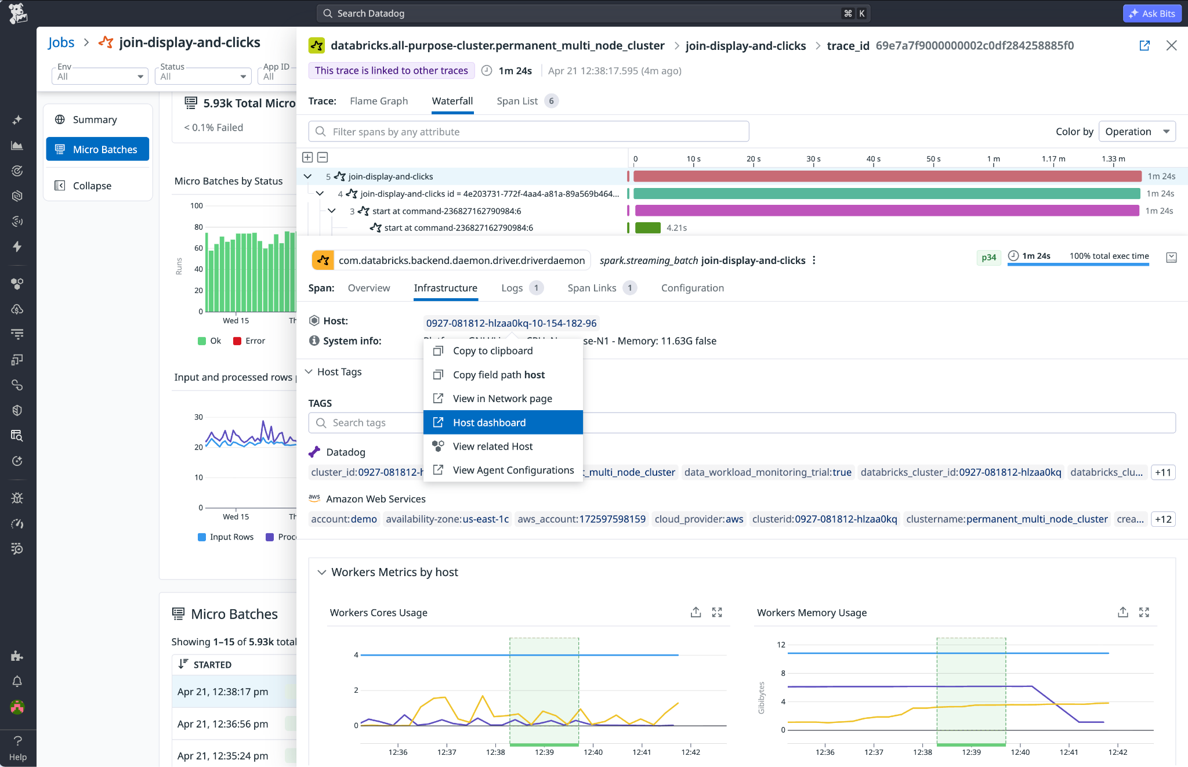Focus the Search Datadog field
1188x767 pixels.
[x=593, y=13]
